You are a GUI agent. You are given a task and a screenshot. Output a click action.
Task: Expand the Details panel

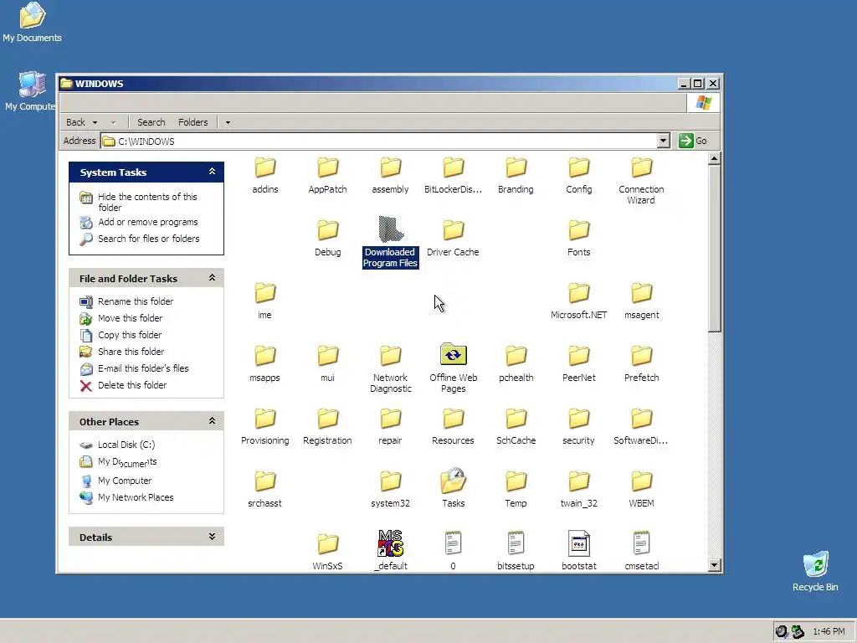click(x=212, y=537)
